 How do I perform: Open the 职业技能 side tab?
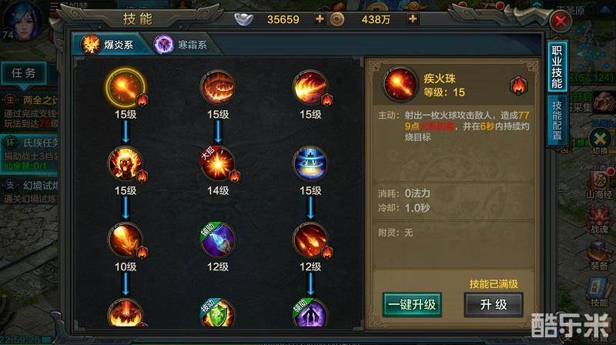(557, 67)
